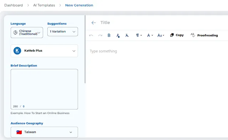Viewport: 228px width, 140px height.
Task: Redo the last edit in the toolbar
Action: 100,36
